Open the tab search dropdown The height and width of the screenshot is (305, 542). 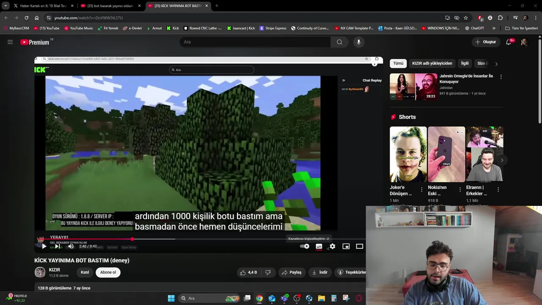tap(5, 6)
